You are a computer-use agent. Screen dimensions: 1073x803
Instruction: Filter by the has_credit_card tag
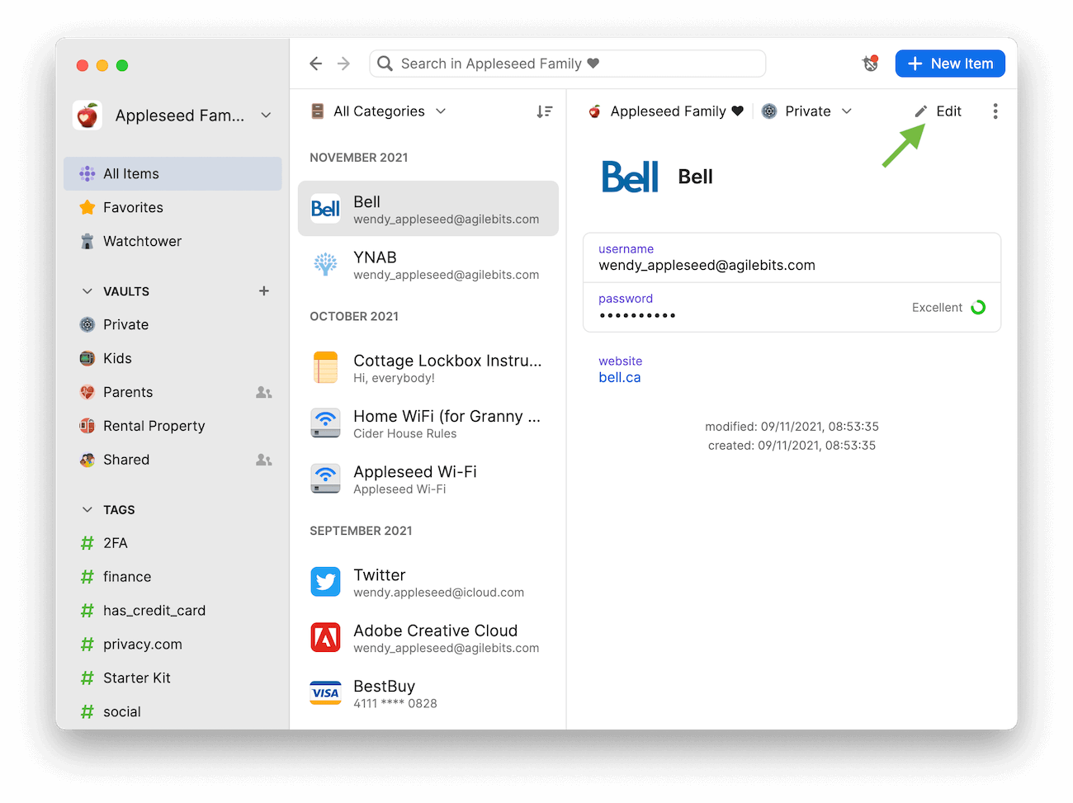[x=173, y=612]
